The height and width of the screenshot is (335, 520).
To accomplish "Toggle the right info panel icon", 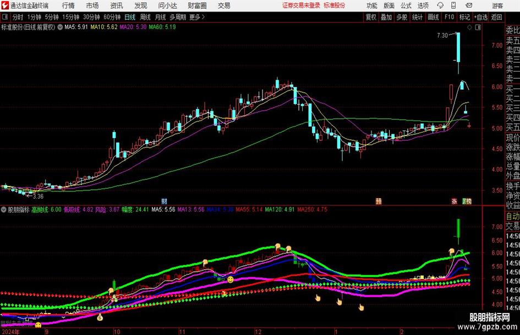I will (478, 28).
